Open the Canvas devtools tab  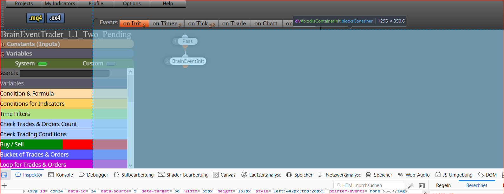click(224, 175)
